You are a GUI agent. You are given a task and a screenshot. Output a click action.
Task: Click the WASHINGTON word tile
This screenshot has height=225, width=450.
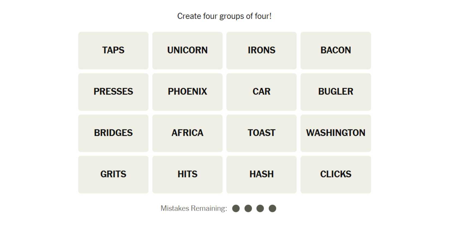coord(335,133)
